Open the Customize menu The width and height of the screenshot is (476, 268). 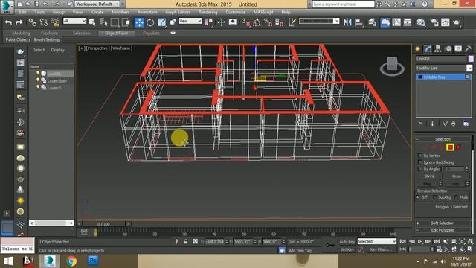[235, 12]
